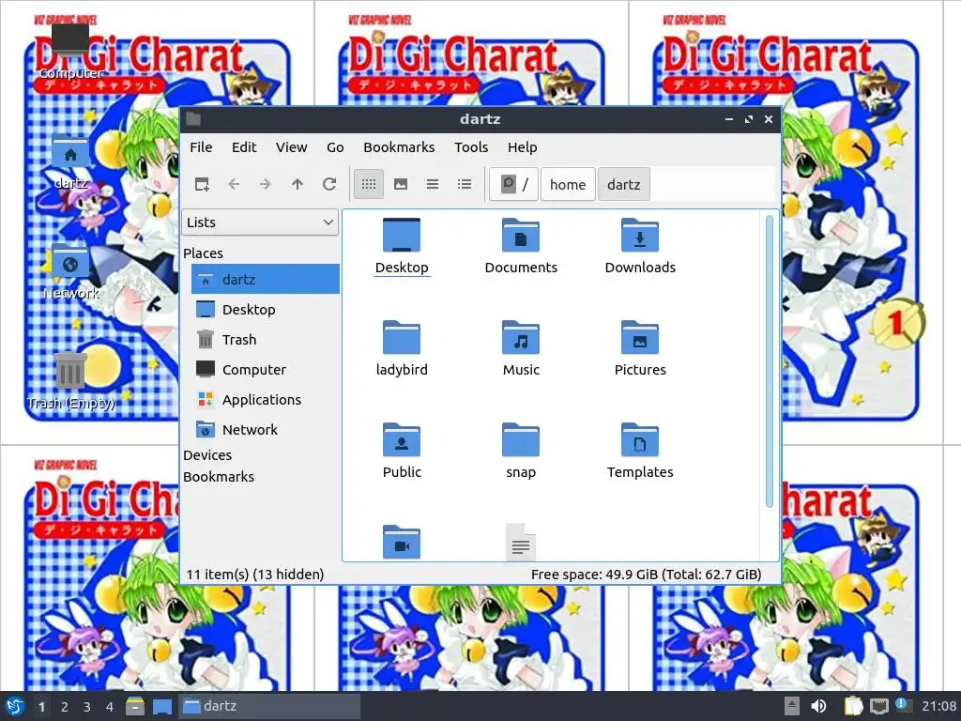The image size is (961, 721).
Task: Click the Places section header
Action: tap(203, 253)
